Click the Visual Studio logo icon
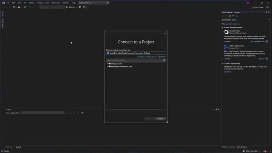 tap(3, 3)
